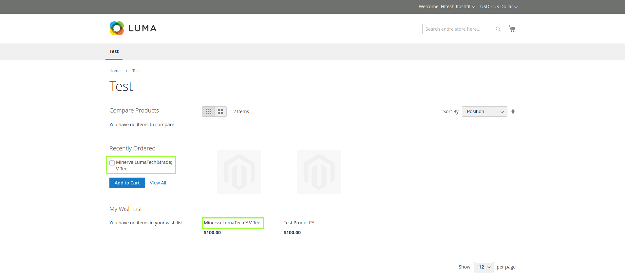625x277 pixels.
Task: Set descending direction with arrow icon
Action: click(513, 112)
